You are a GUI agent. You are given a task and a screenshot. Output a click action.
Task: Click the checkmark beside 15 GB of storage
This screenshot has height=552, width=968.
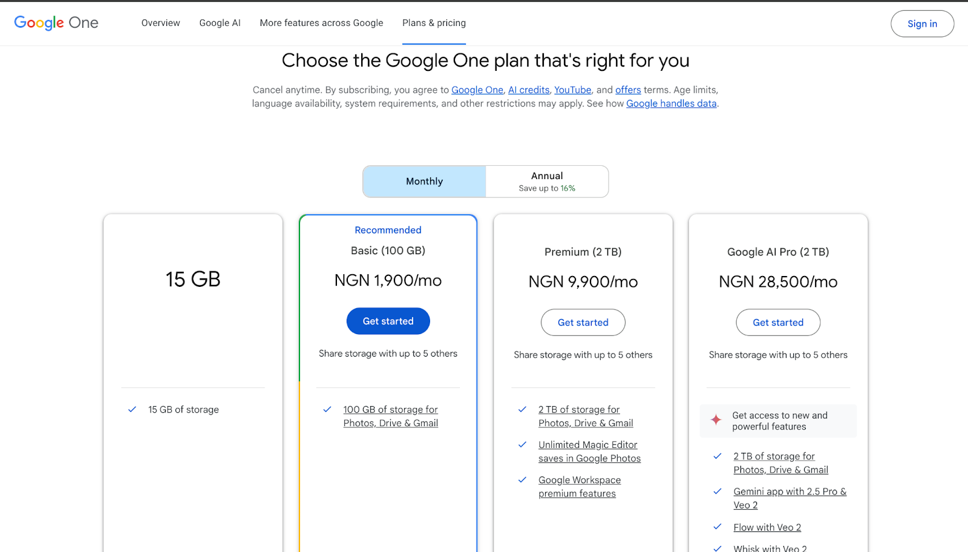click(x=132, y=409)
